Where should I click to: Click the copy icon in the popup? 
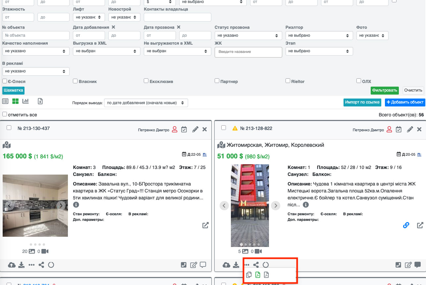coord(249,275)
